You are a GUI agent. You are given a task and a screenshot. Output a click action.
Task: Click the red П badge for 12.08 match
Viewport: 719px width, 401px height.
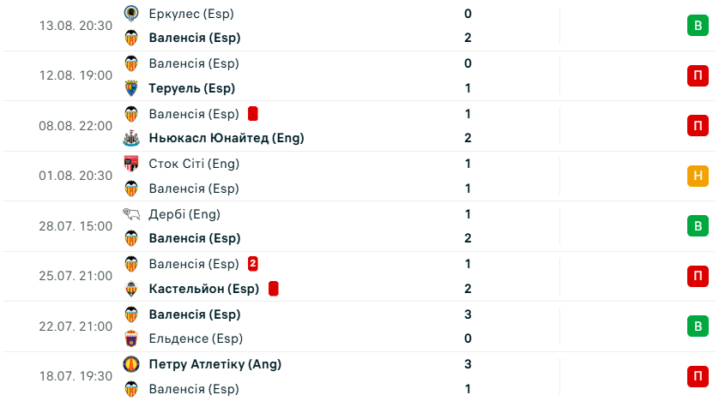coord(698,75)
